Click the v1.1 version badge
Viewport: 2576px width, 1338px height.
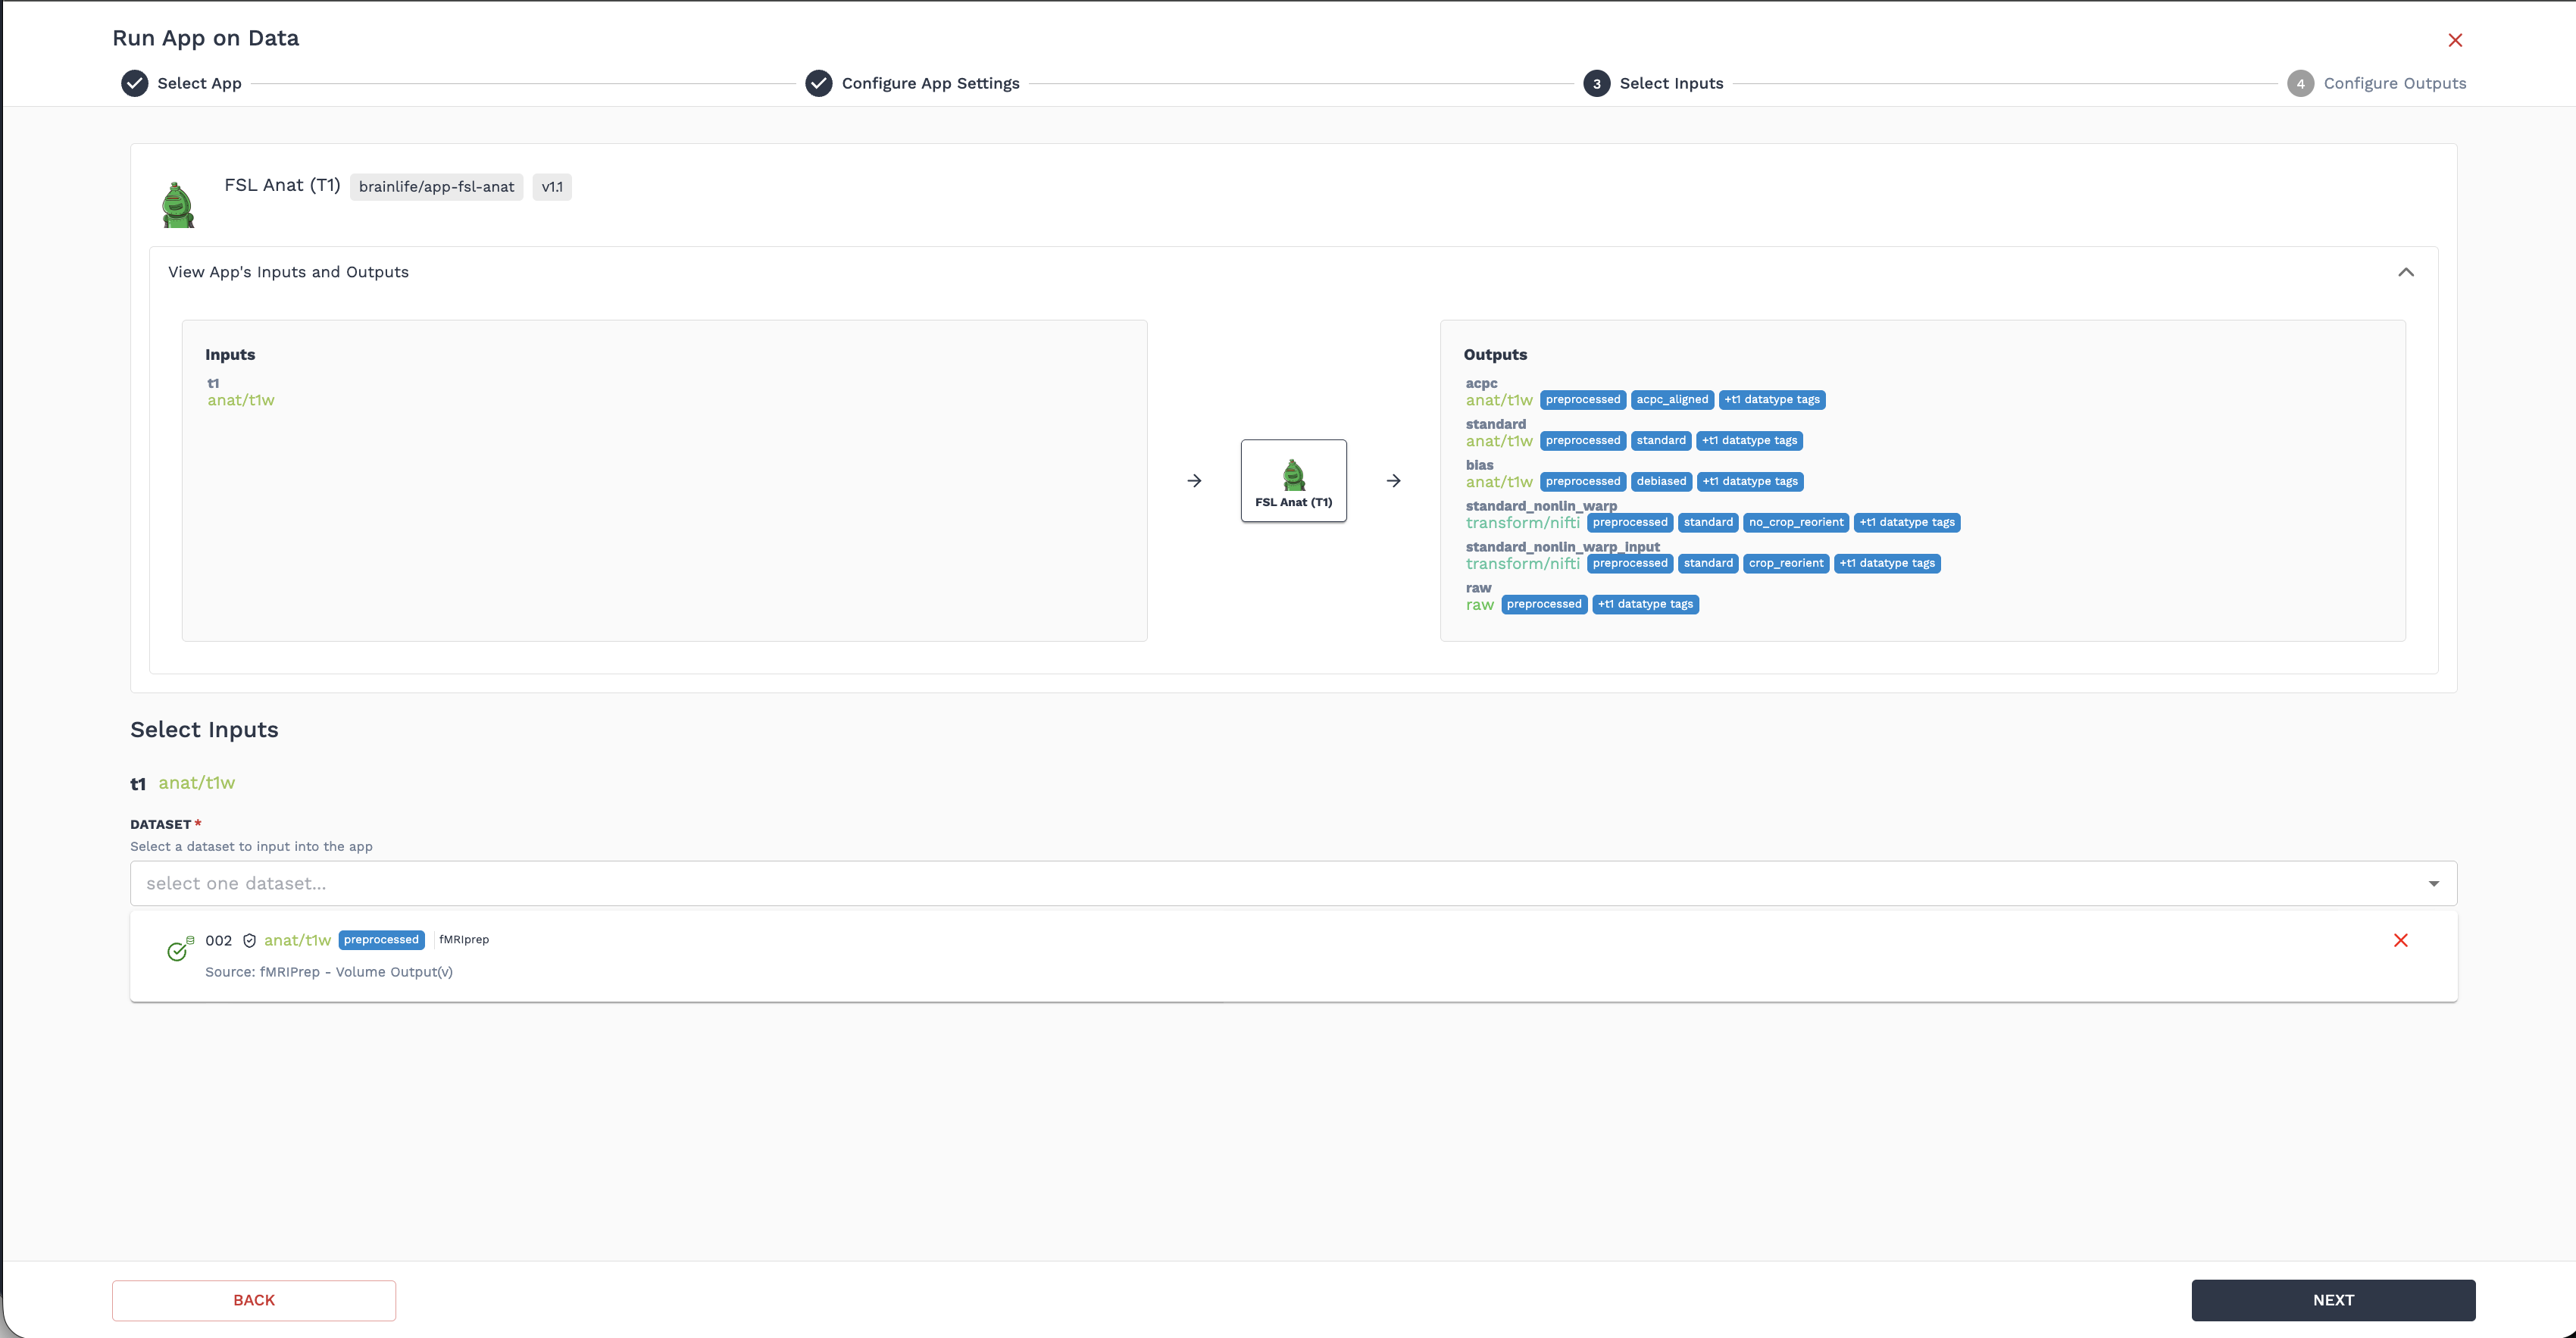(552, 187)
